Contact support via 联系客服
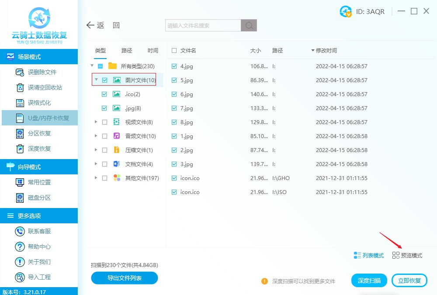437x295 pixels. click(39, 231)
